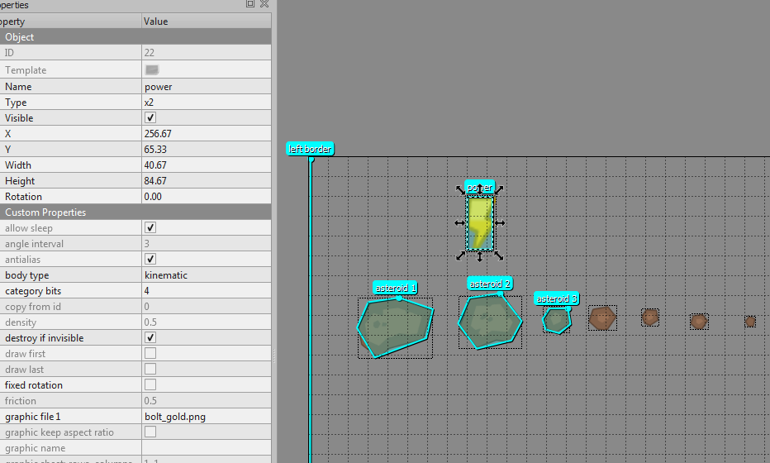Image resolution: width=770 pixels, height=463 pixels.
Task: Edit the X value 256.67
Action: [x=207, y=134]
